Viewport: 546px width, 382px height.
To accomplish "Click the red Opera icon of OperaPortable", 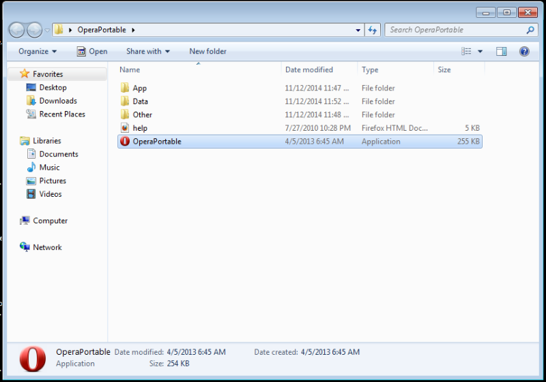I will tap(125, 142).
